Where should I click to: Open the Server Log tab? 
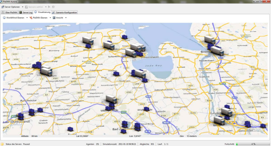(26, 12)
